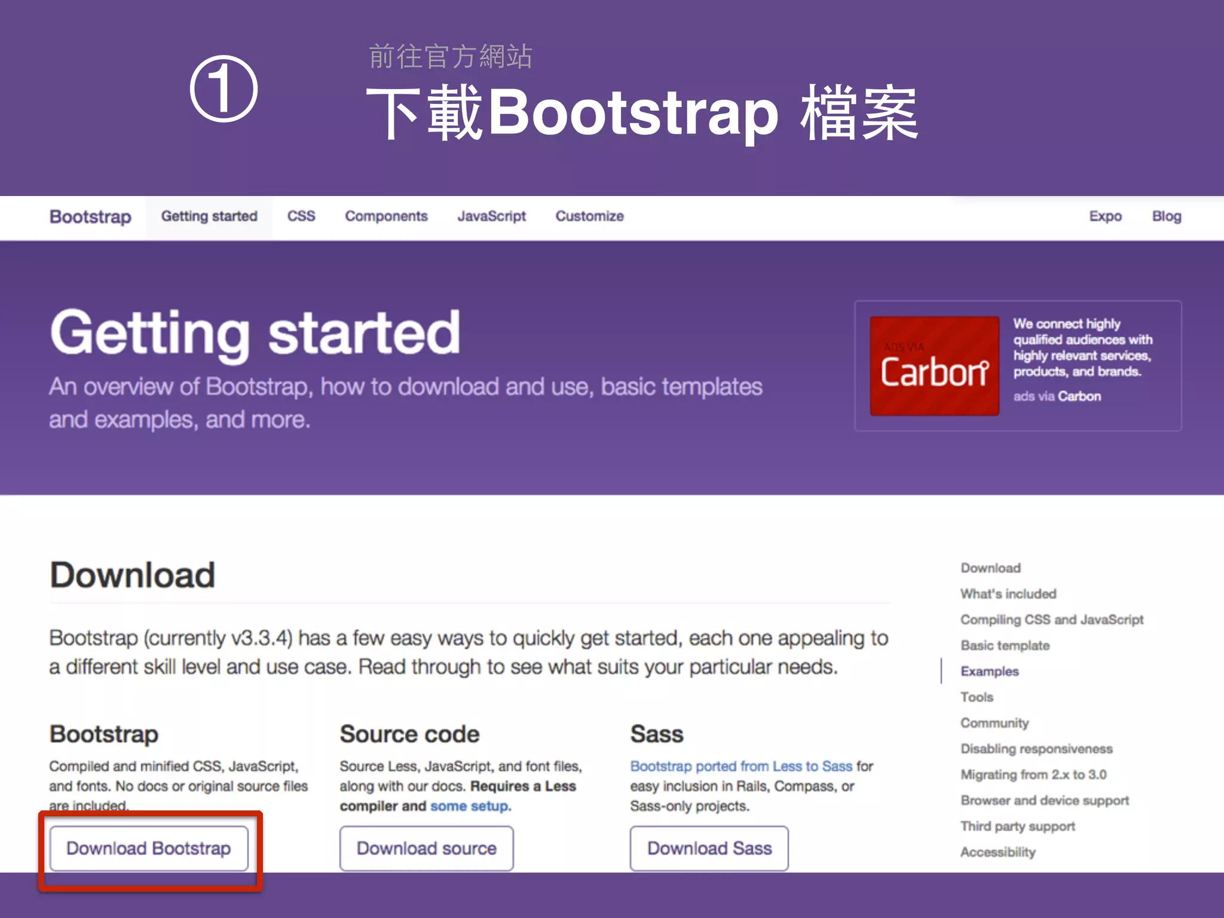Open the CSS nav item
This screenshot has width=1224, height=918.
point(301,216)
